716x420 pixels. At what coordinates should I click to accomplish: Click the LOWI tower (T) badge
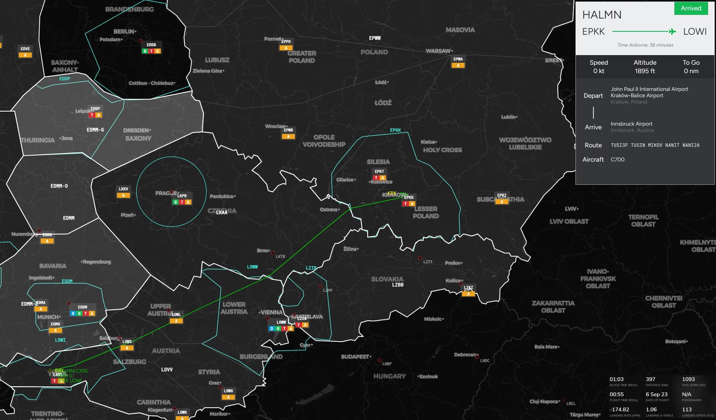pyautogui.click(x=54, y=381)
